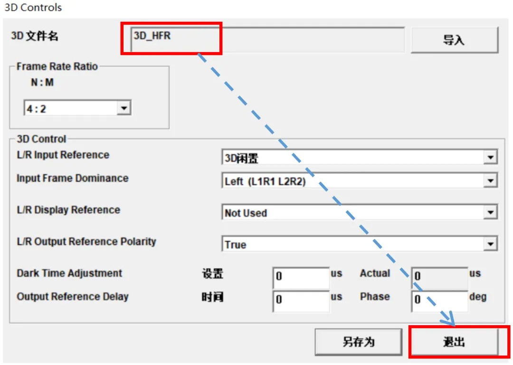Open the Input Frame Dominance dropdown arrow
Viewport: 513px width, 365px height.
[x=490, y=181]
